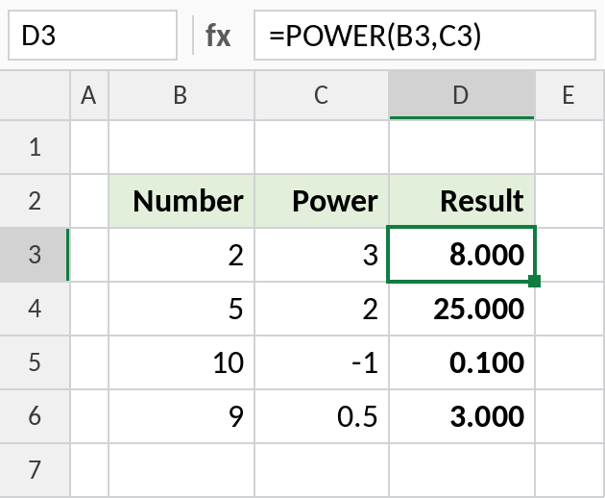Screen dimensions: 605x498
Task: Select column E header
Action: click(569, 95)
